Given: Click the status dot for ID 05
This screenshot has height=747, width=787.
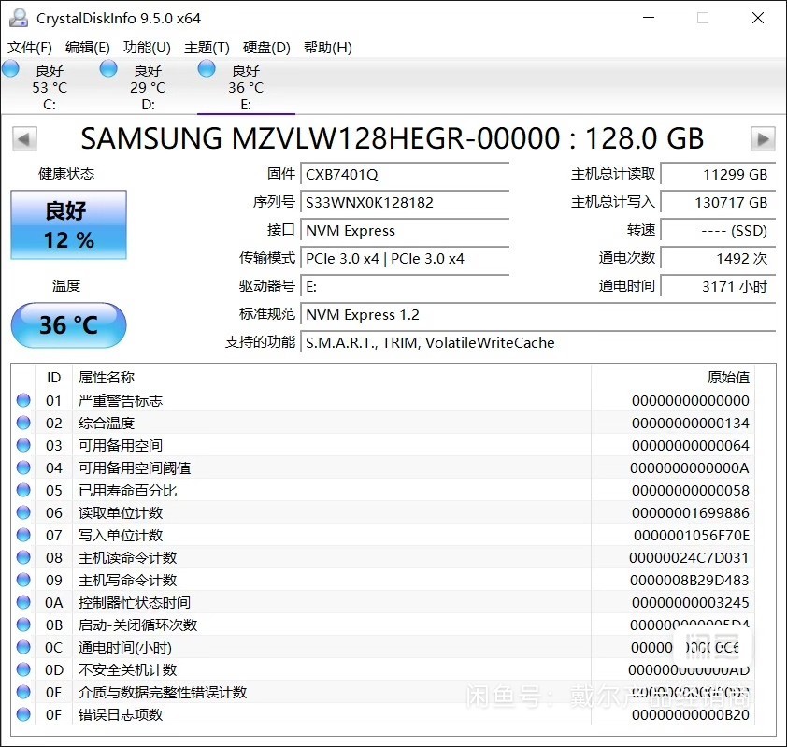Looking at the screenshot, I should [23, 490].
